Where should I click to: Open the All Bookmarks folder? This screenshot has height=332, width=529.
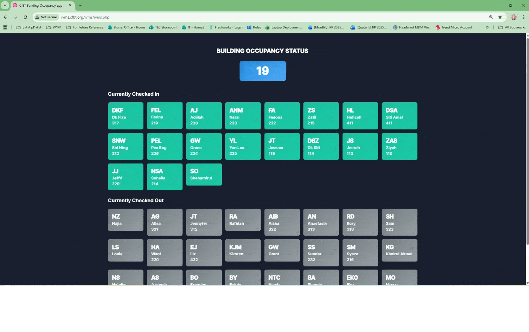coord(512,27)
